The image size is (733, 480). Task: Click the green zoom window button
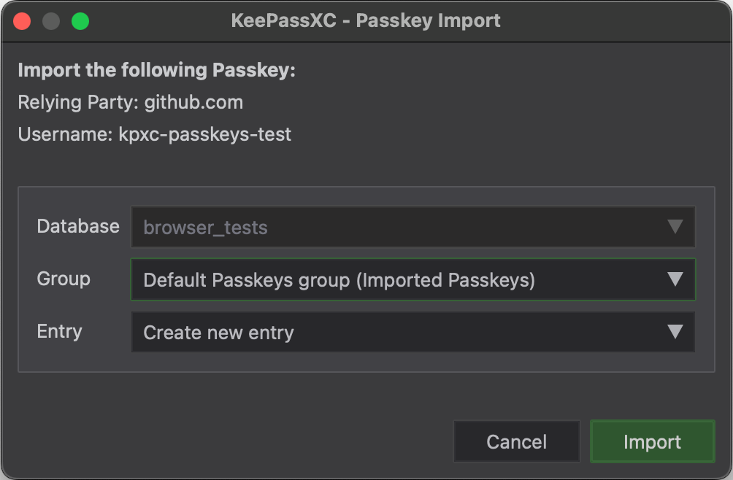coord(80,21)
